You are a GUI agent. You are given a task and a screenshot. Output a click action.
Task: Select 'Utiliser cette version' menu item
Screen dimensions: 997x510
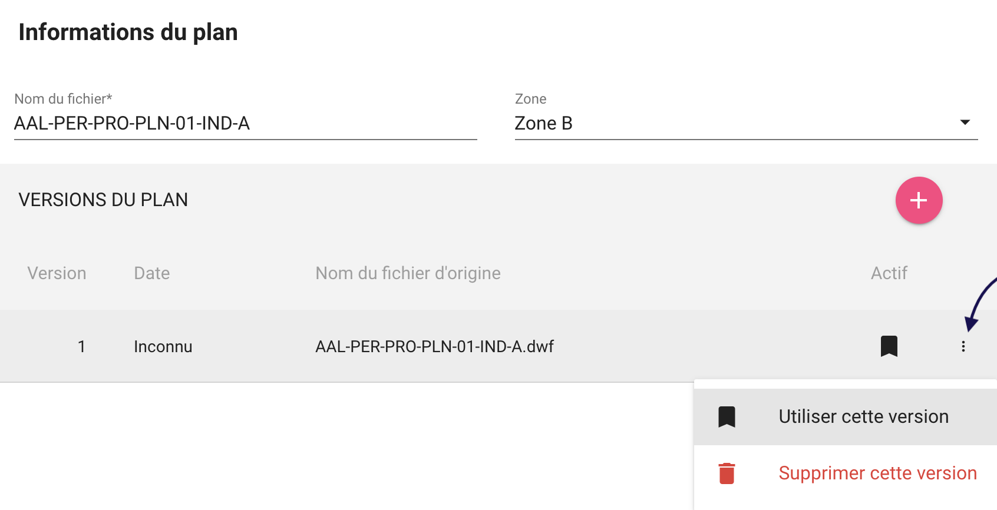pos(863,417)
